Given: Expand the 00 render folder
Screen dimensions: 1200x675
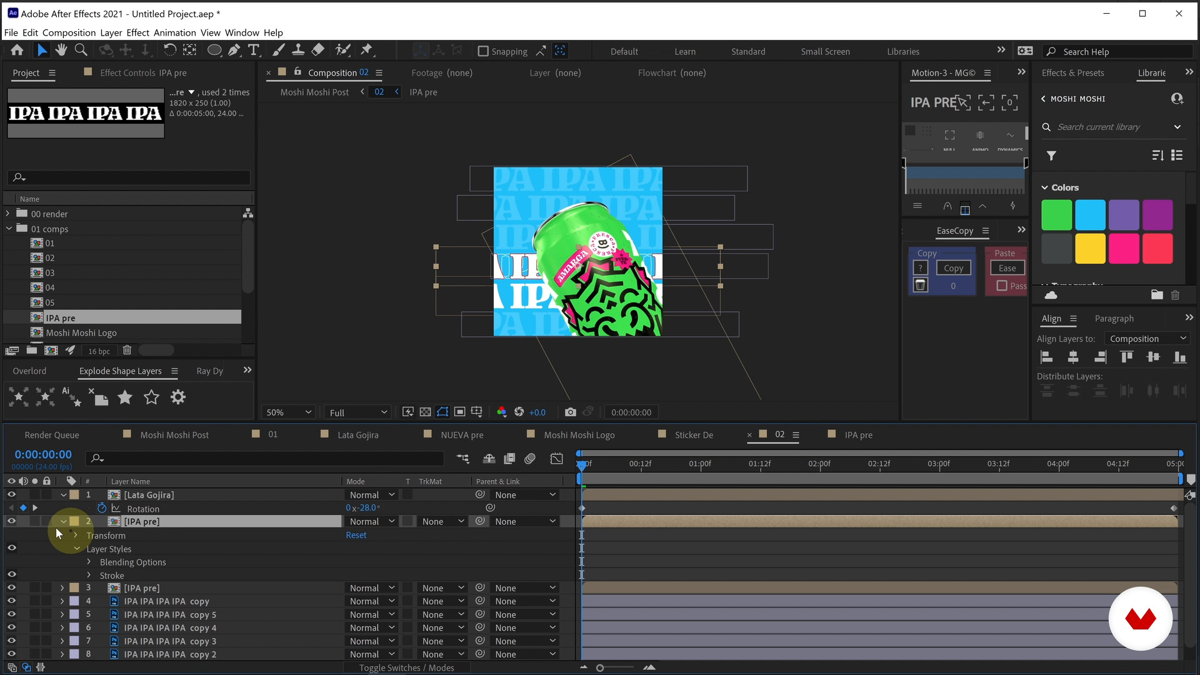Looking at the screenshot, I should click(8, 214).
